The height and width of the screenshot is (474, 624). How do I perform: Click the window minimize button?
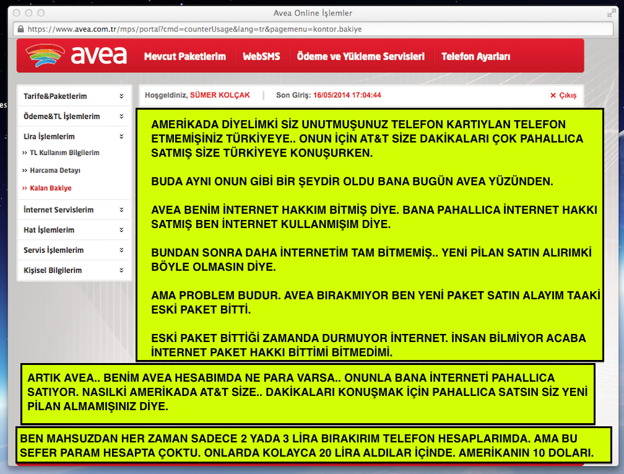click(28, 13)
